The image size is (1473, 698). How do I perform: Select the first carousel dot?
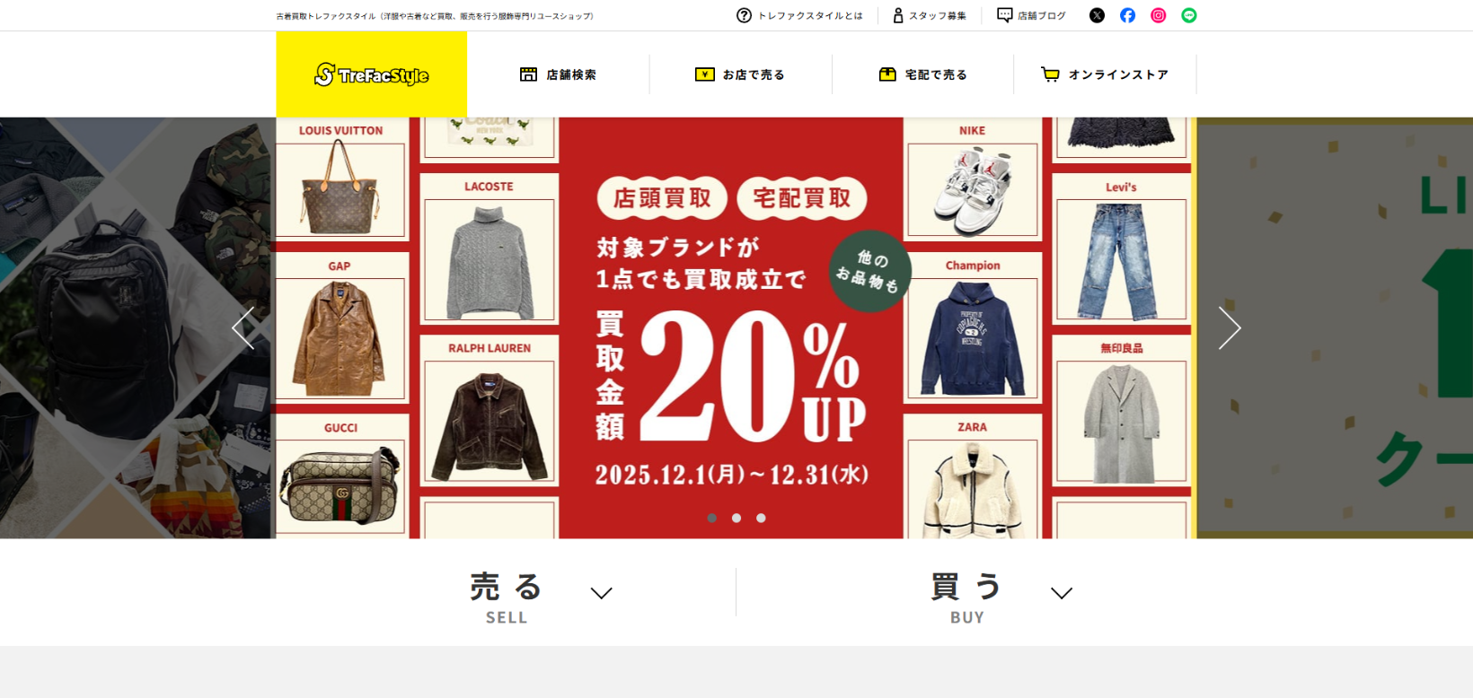[712, 518]
